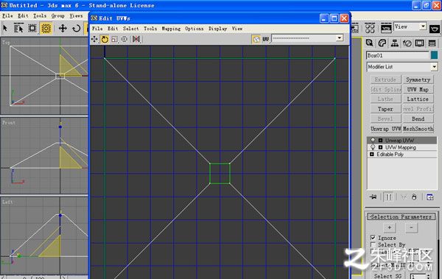
Task: Open the Mapping menu in Edit UVWs
Action: 171,29
